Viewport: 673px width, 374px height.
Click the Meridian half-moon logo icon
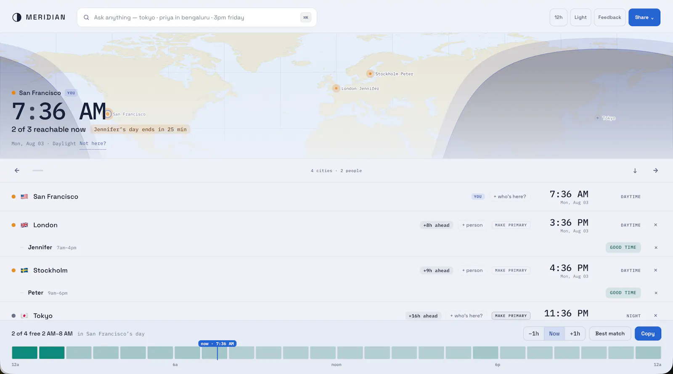[17, 17]
